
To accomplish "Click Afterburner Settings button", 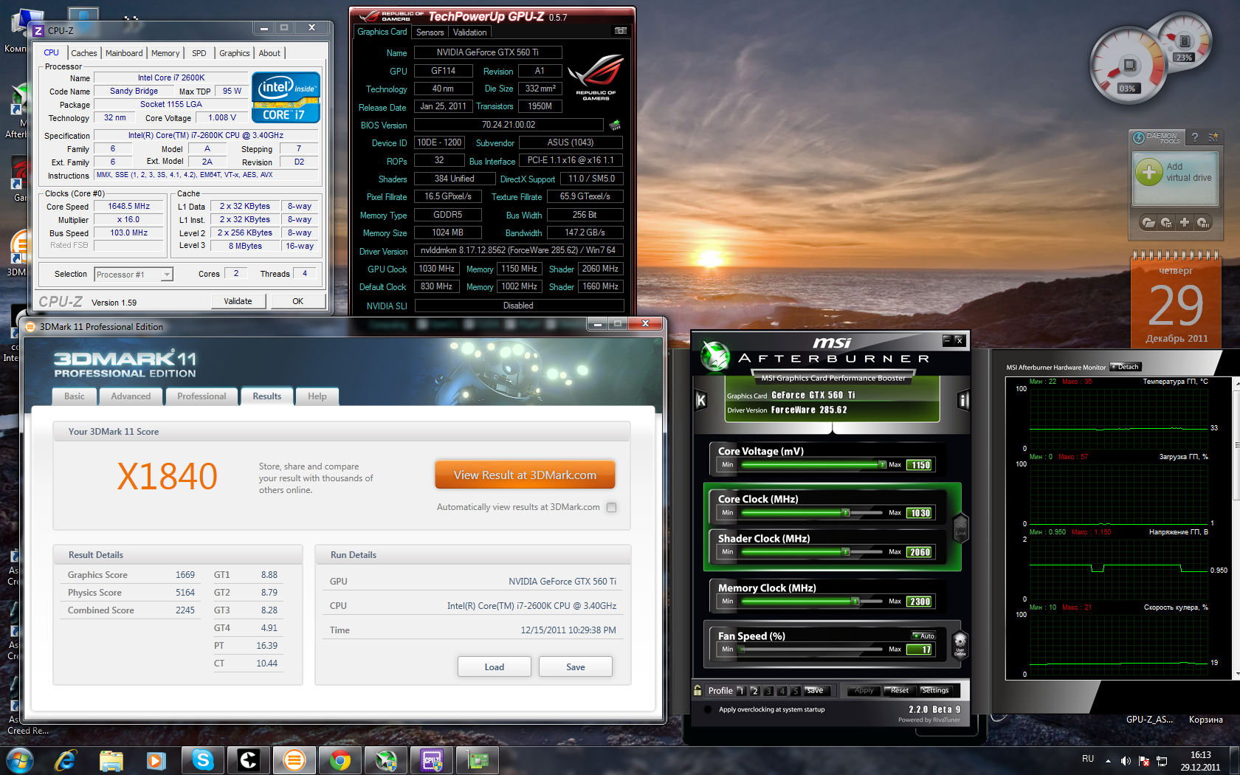I will (935, 691).
